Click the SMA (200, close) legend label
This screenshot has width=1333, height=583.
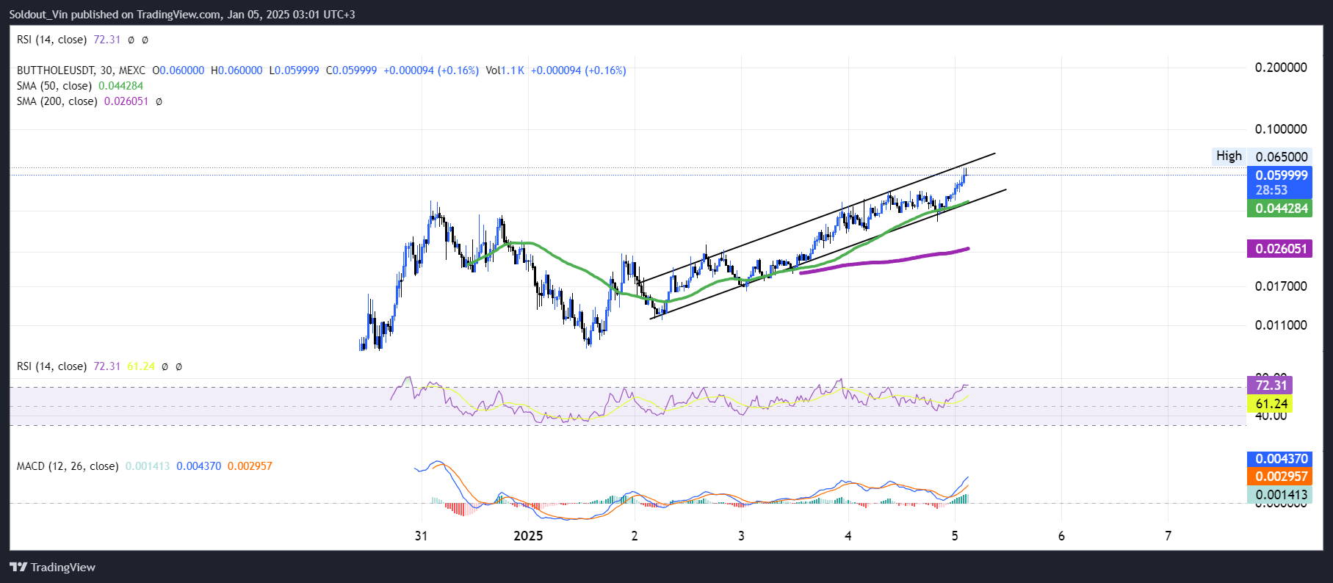[57, 101]
